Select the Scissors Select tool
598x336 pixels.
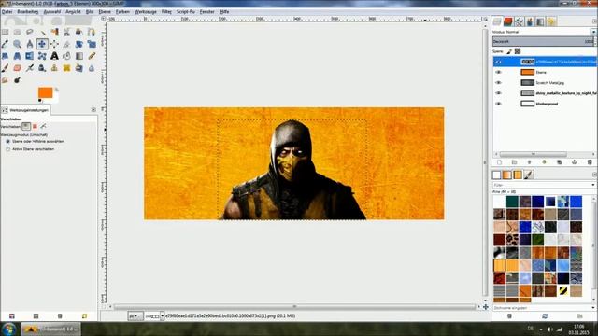pyautogui.click(x=66, y=32)
